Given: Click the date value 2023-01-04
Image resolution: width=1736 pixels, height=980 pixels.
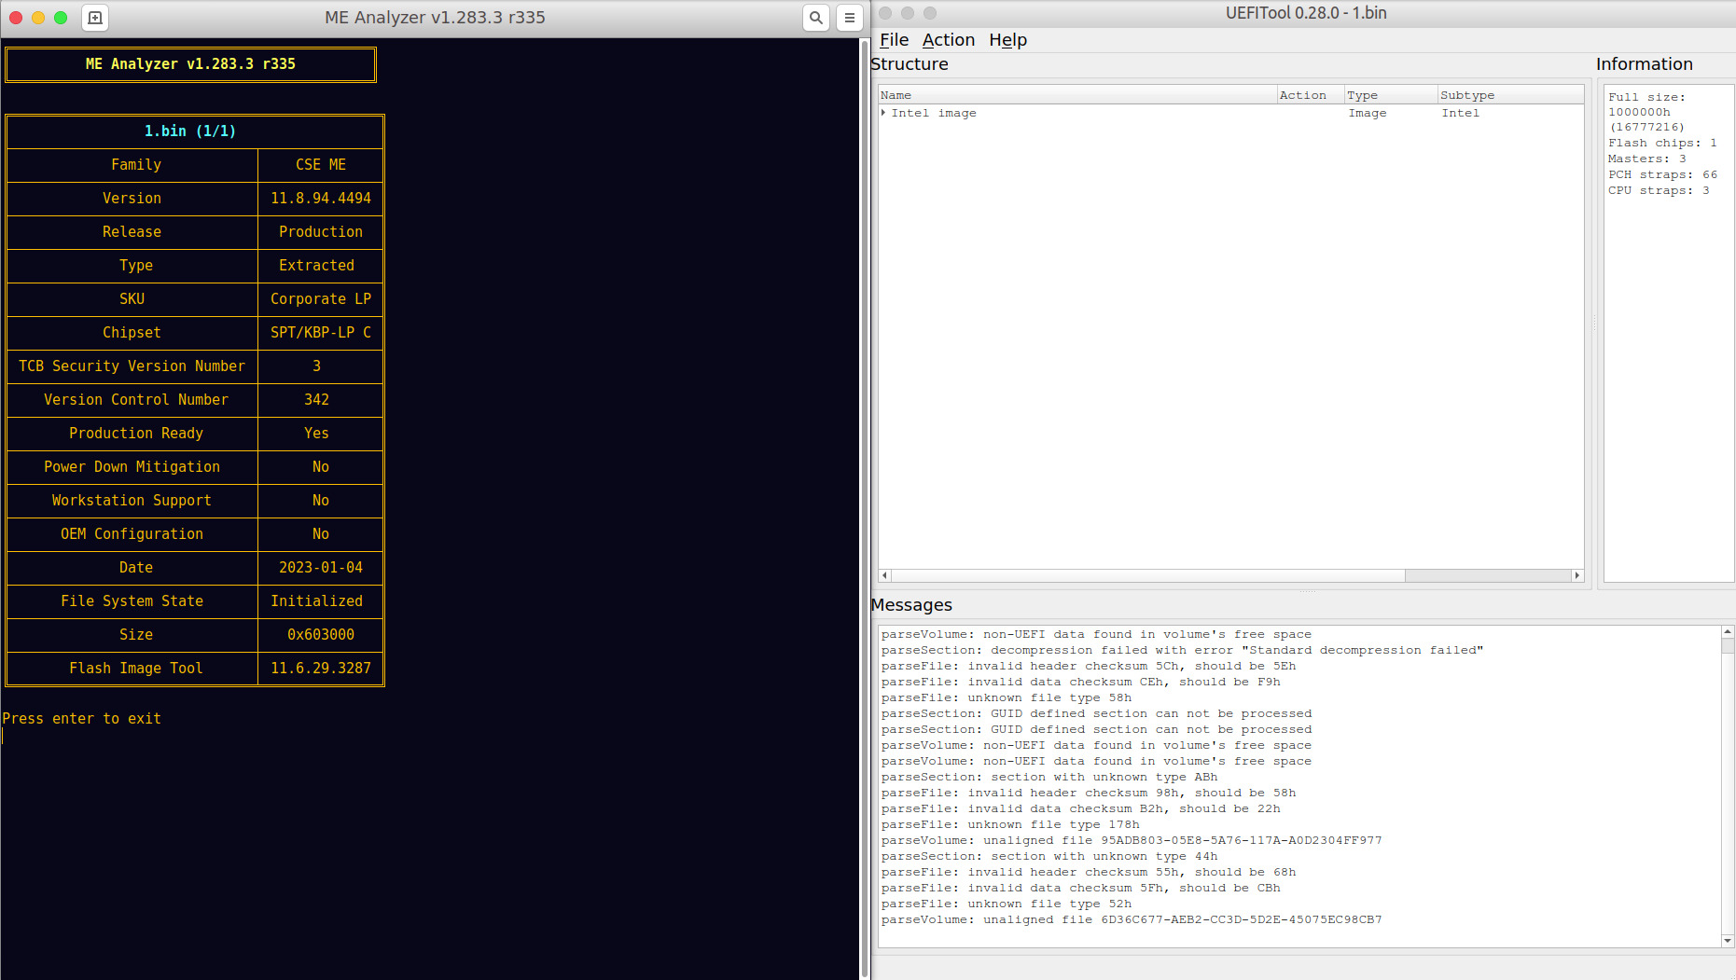Looking at the screenshot, I should click(x=321, y=568).
